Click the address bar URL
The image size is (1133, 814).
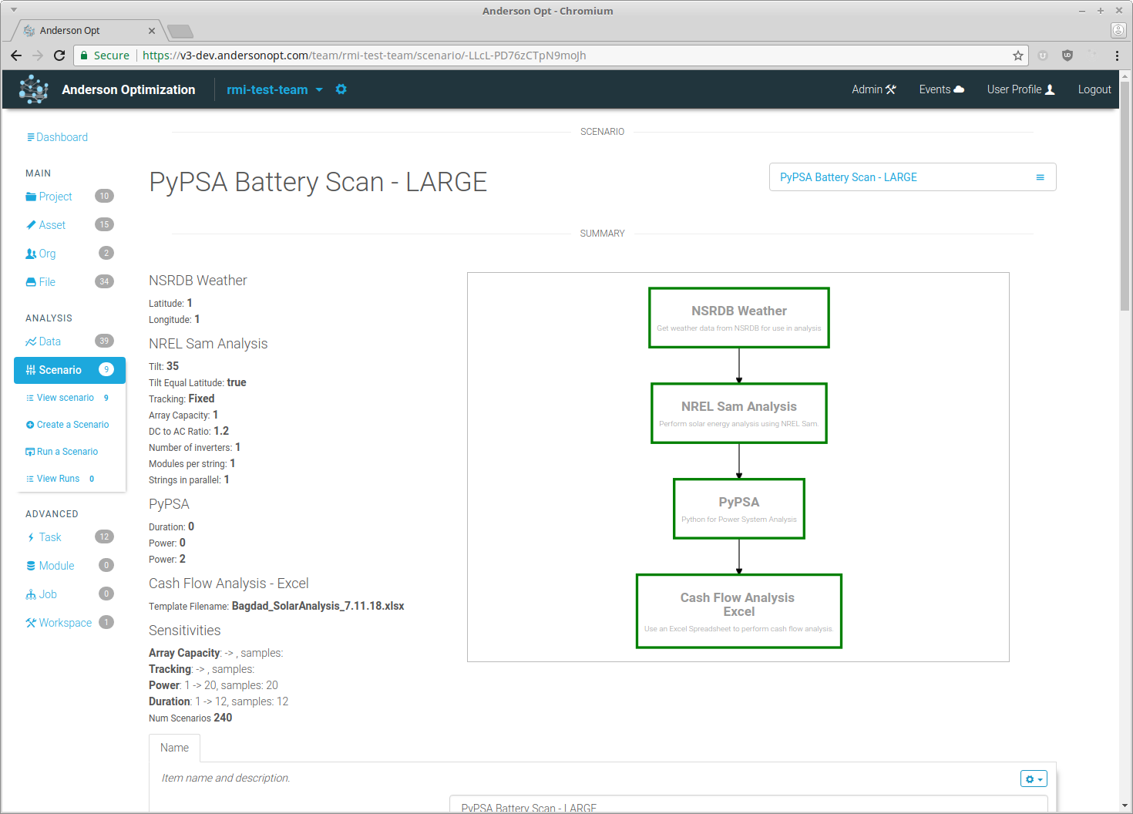point(364,55)
